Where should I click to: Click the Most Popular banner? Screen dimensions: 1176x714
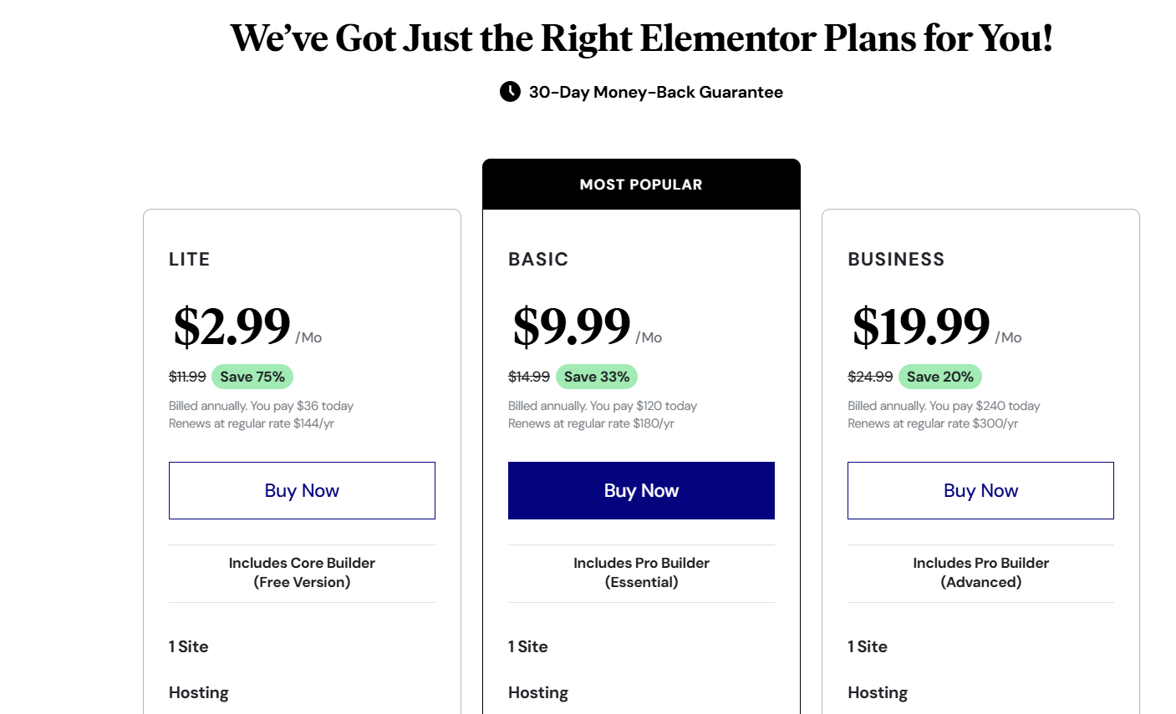point(641,185)
